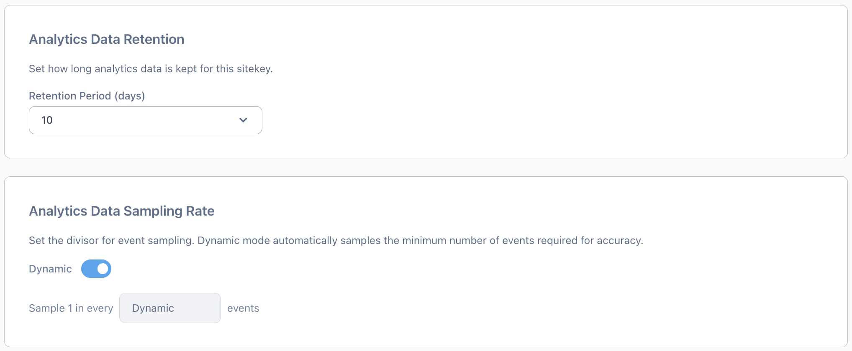
Task: Click the white knob of Dynamic switch
Action: point(103,269)
